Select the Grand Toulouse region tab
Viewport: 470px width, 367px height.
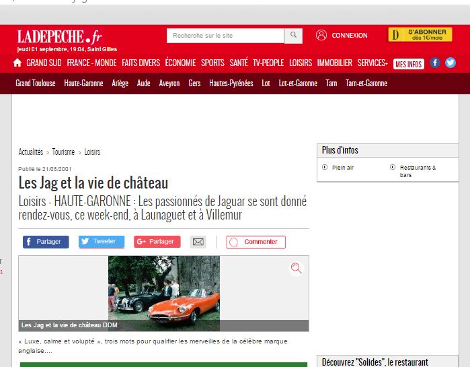click(36, 83)
